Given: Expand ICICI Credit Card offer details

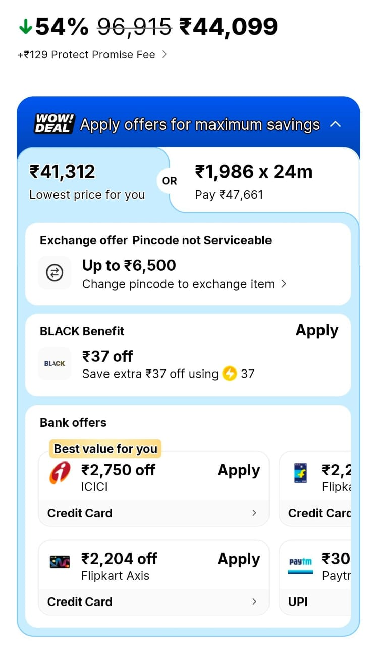Looking at the screenshot, I should tap(254, 513).
